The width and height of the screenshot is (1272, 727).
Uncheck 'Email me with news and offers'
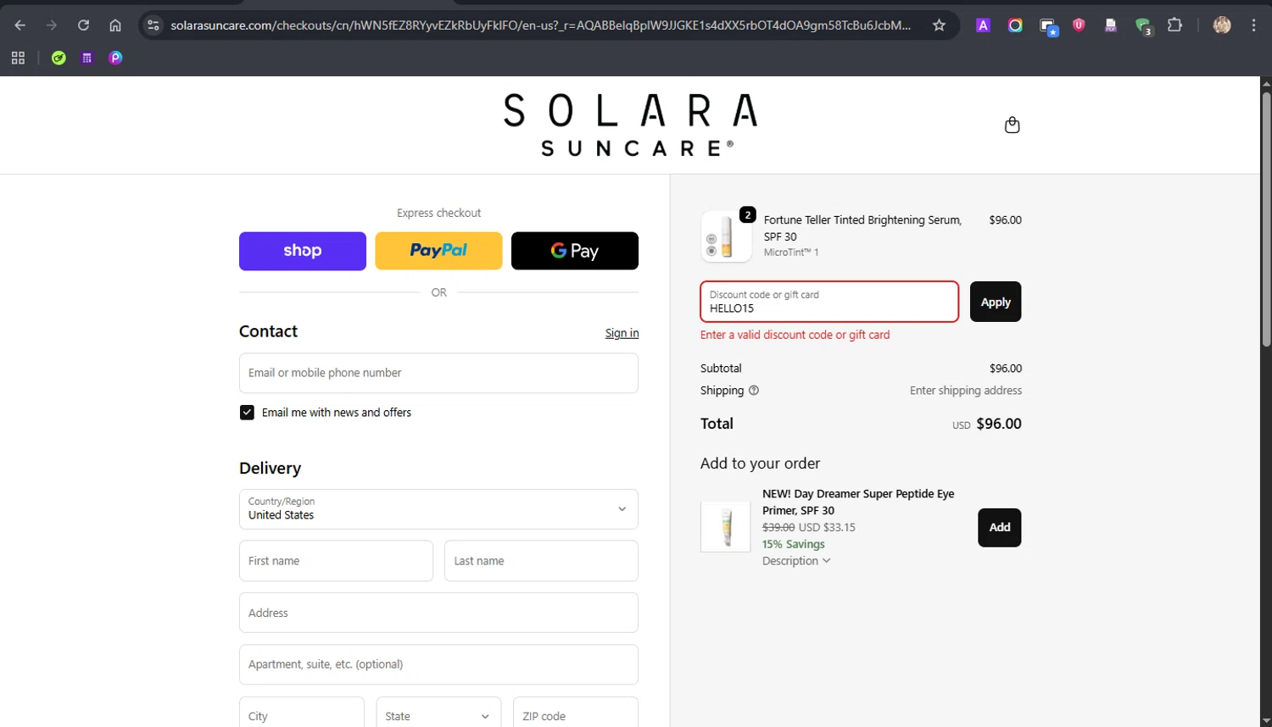tap(247, 413)
